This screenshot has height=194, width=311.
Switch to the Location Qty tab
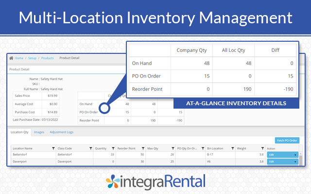19,132
